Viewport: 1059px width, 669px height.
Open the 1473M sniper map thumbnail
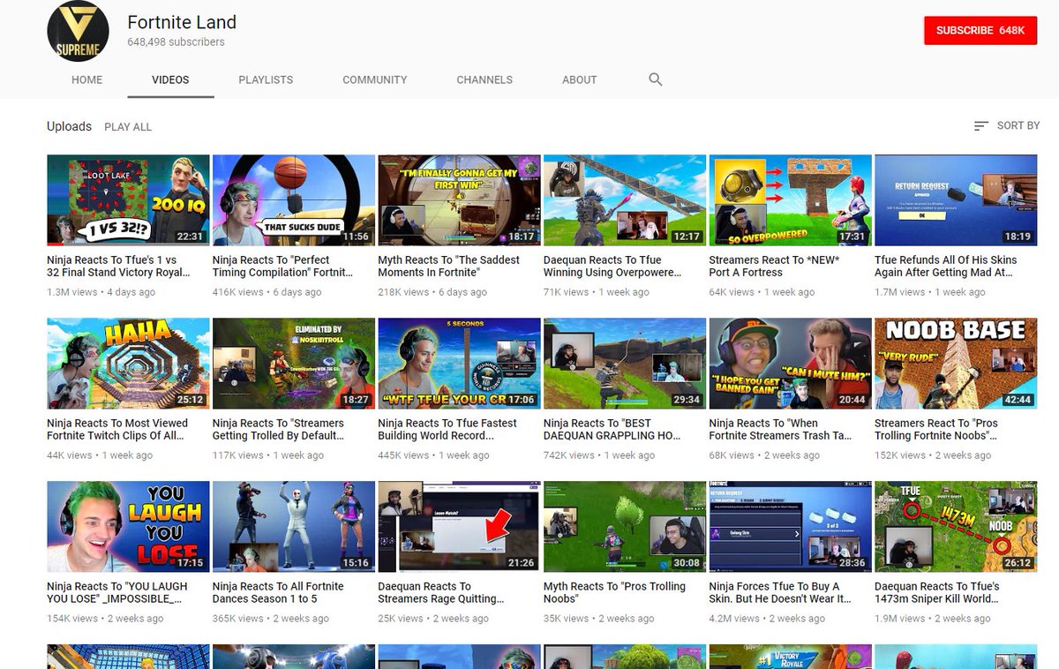click(x=956, y=527)
